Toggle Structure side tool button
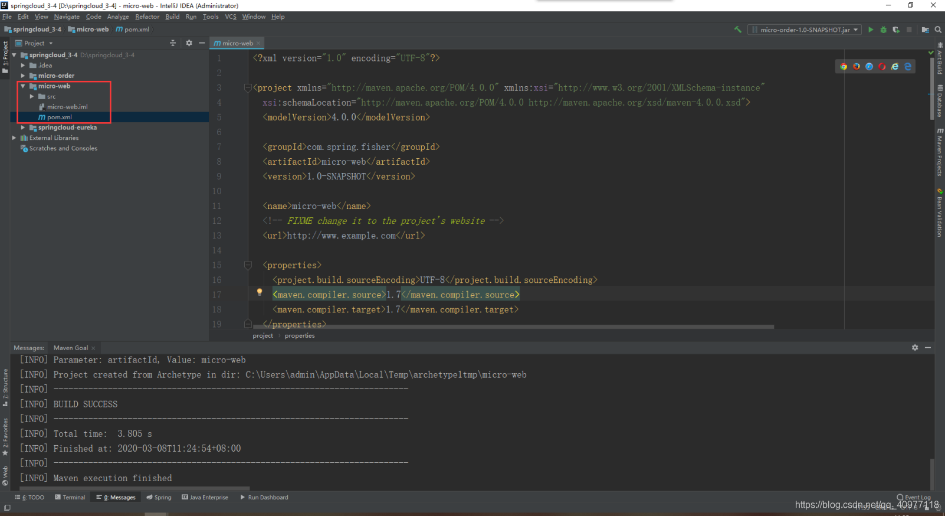This screenshot has width=945, height=516. [5, 388]
